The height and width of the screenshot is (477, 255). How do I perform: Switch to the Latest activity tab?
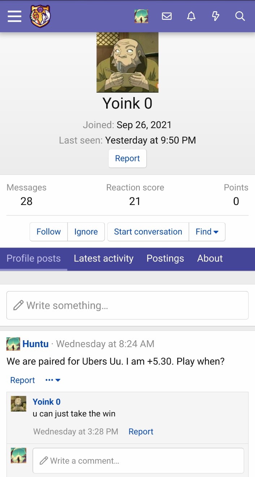point(104,258)
